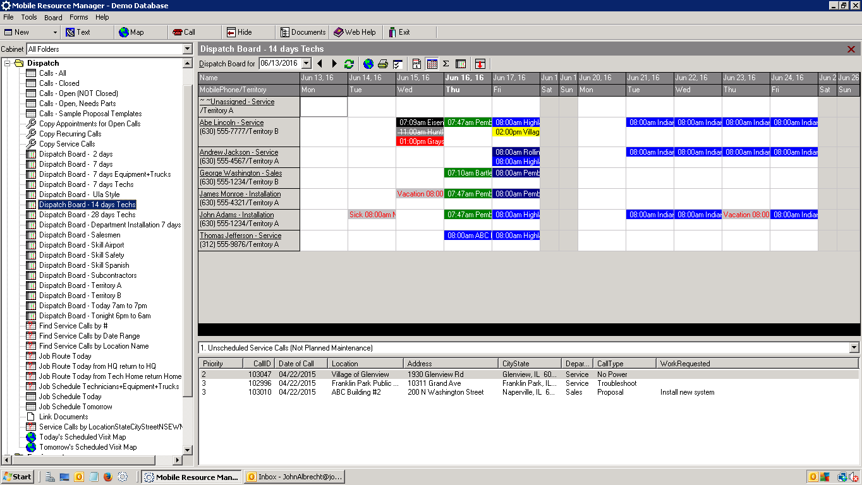Open Dispatch Board - Skill Spanish
The image size is (862, 485).
(84, 265)
